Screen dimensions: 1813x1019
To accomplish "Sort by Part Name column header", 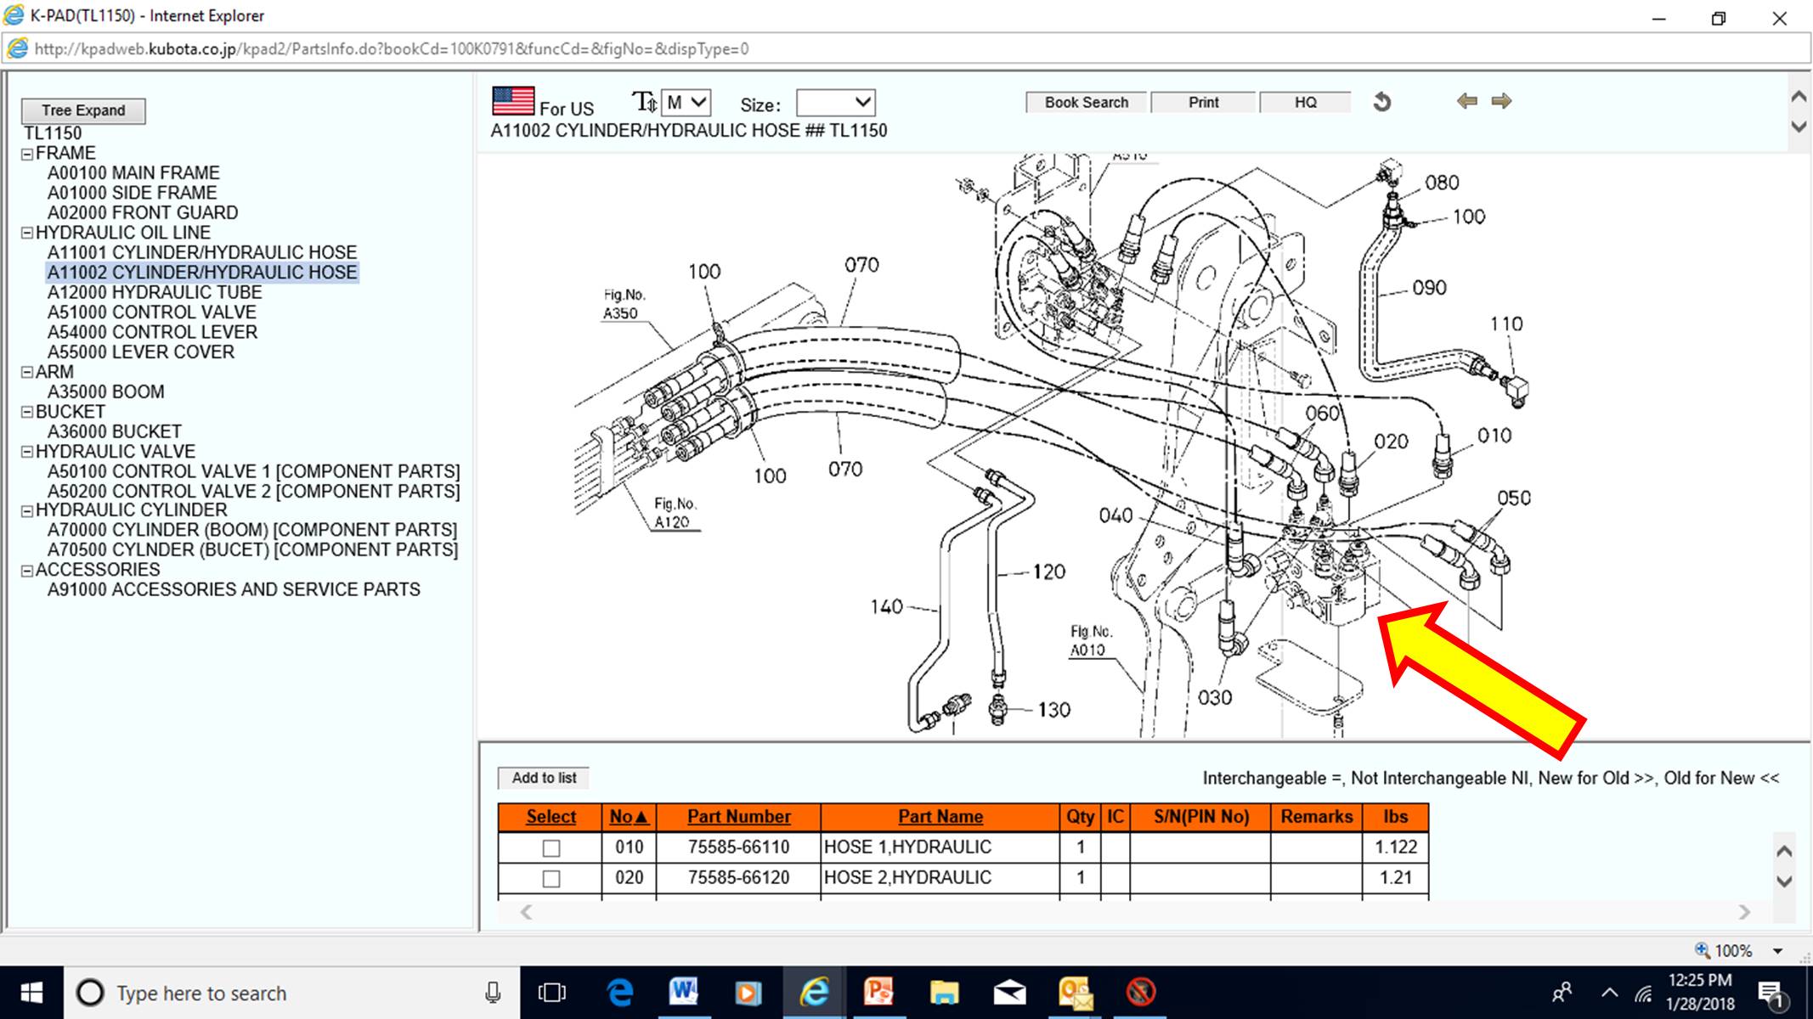I will coord(940,817).
